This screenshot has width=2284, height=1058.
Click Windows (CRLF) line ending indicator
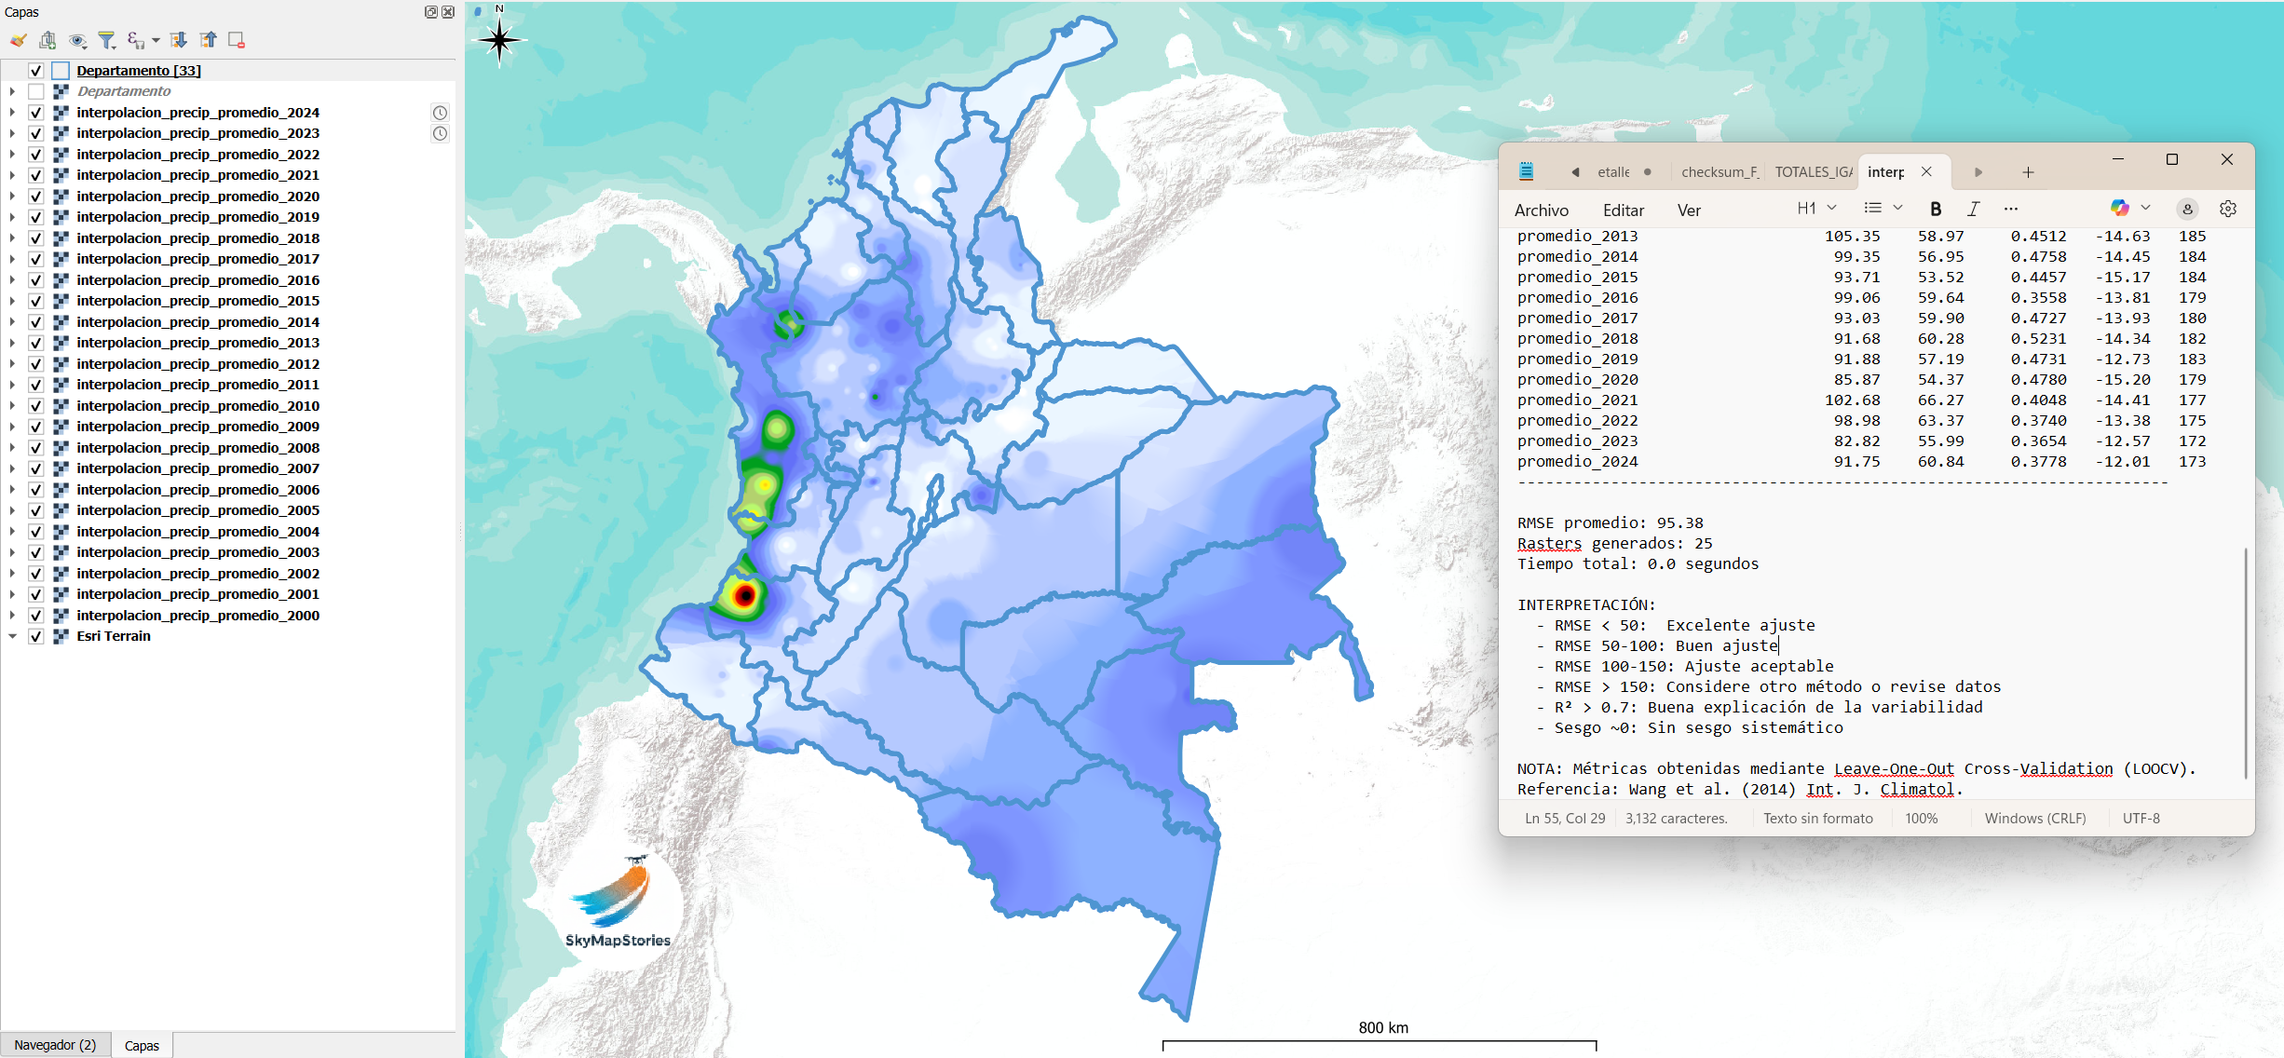[2035, 819]
